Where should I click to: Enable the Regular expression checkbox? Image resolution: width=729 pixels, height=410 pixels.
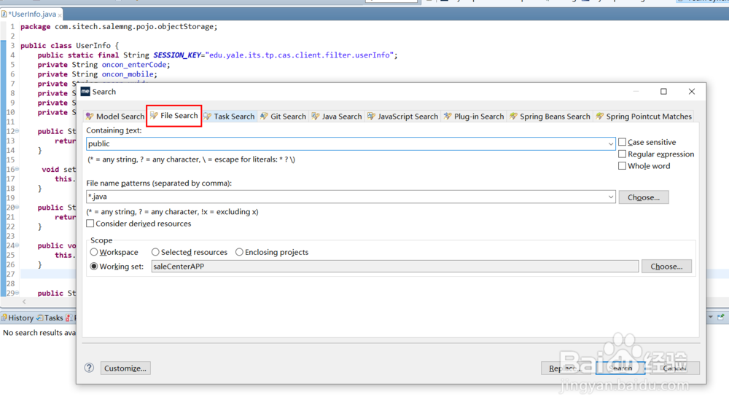click(x=622, y=154)
